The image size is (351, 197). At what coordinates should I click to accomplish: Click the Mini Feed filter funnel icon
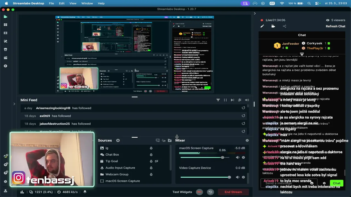pos(218,100)
